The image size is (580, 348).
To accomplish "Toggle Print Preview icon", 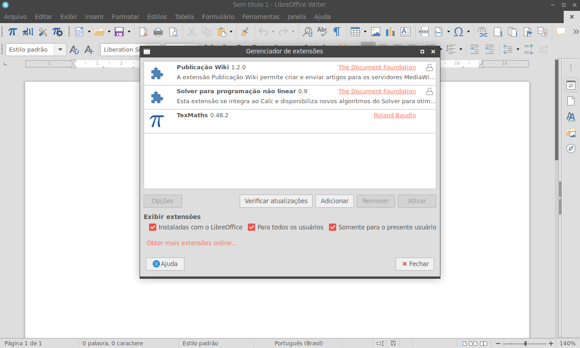I will point(173,32).
